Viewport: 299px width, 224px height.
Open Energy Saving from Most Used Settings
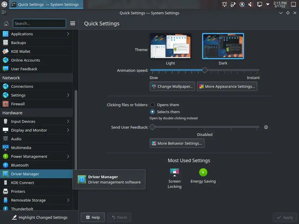tap(203, 176)
